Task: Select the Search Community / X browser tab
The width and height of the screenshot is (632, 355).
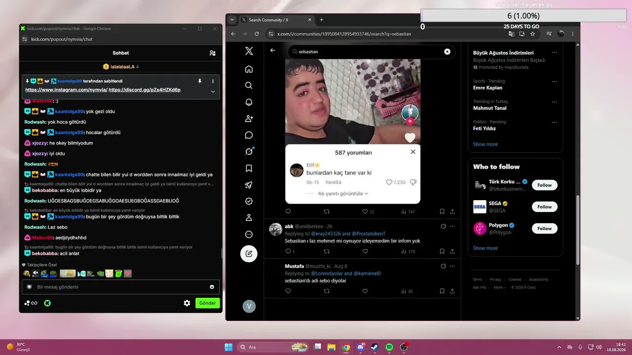Action: (x=276, y=20)
